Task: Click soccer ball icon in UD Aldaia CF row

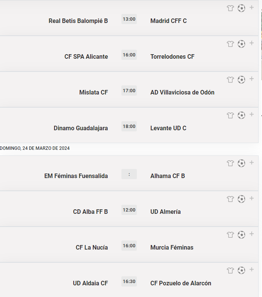Action: click(x=241, y=270)
